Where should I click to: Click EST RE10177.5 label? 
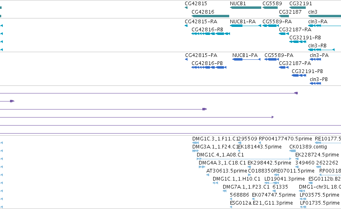pos(328,139)
